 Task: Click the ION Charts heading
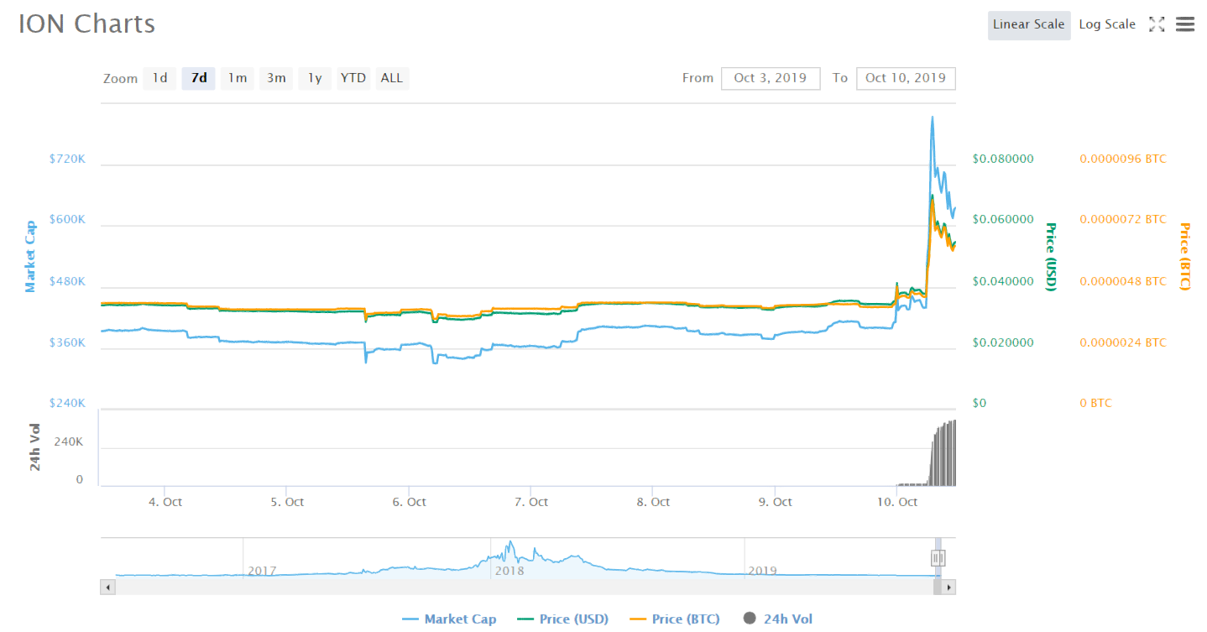coord(87,24)
